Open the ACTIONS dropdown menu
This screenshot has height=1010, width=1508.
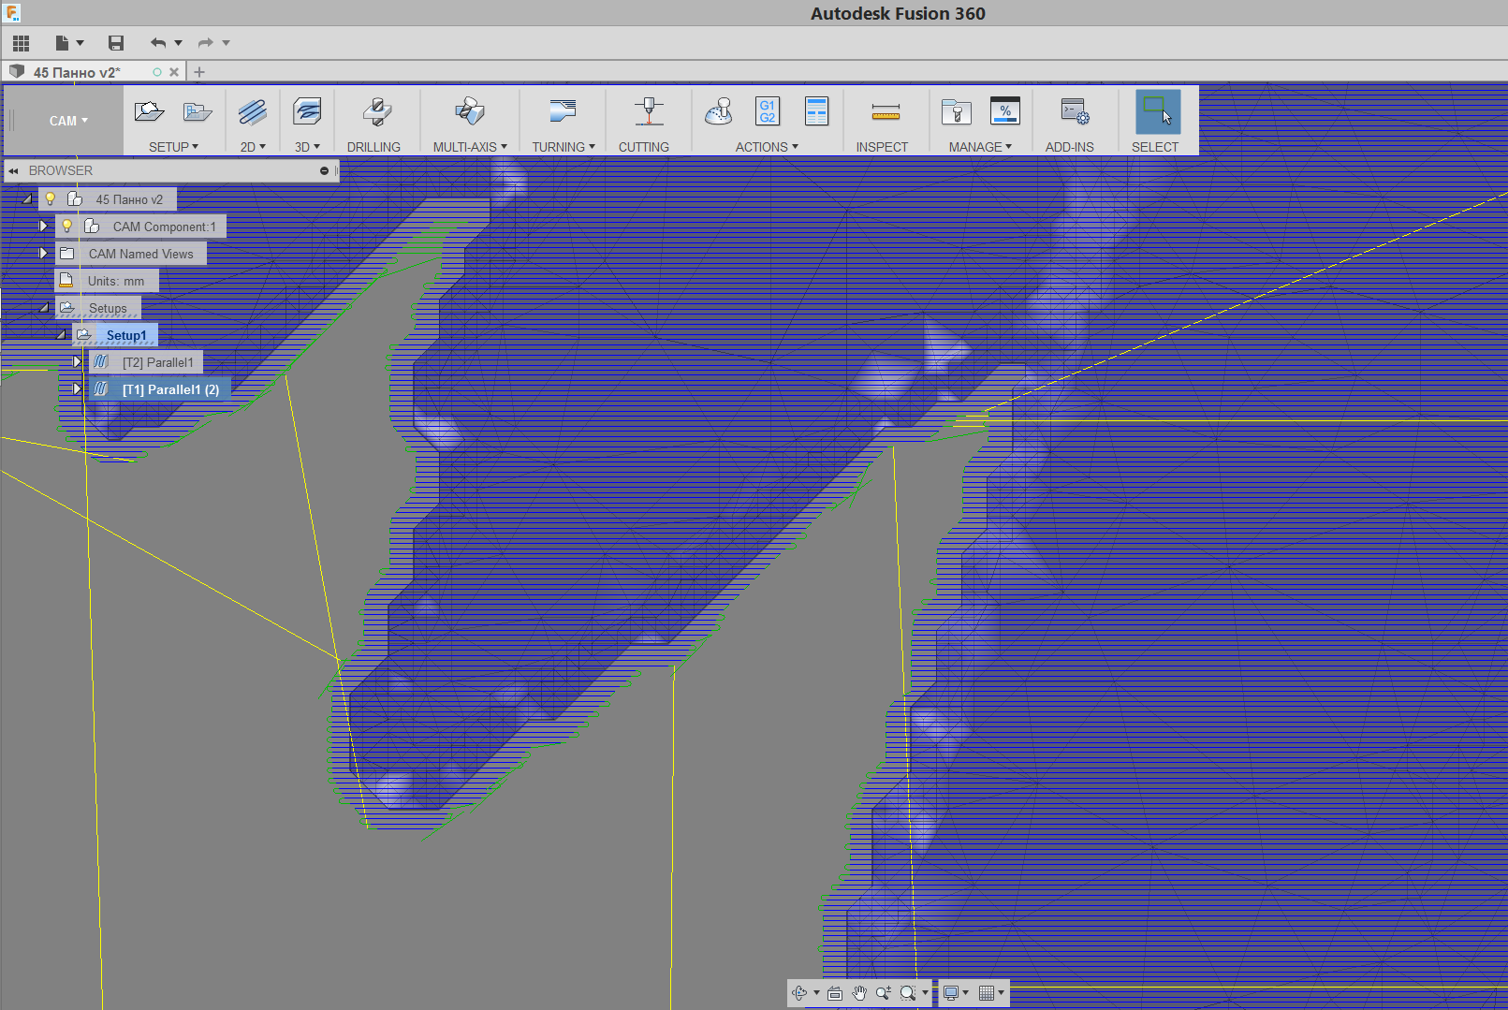pos(767,147)
